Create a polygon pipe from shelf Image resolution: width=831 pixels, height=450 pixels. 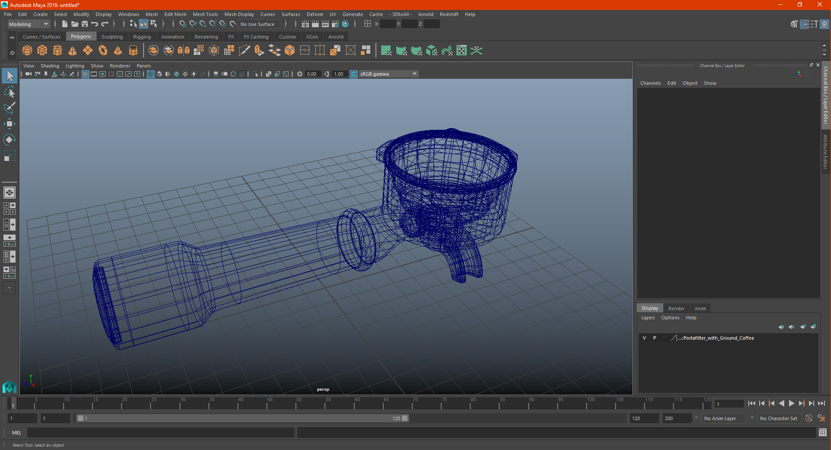click(x=133, y=51)
